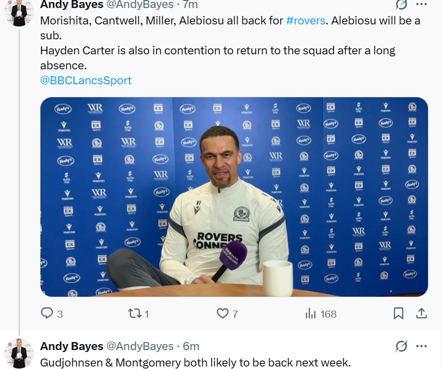Open the #rovers hashtag
The height and width of the screenshot is (369, 442).
click(306, 21)
